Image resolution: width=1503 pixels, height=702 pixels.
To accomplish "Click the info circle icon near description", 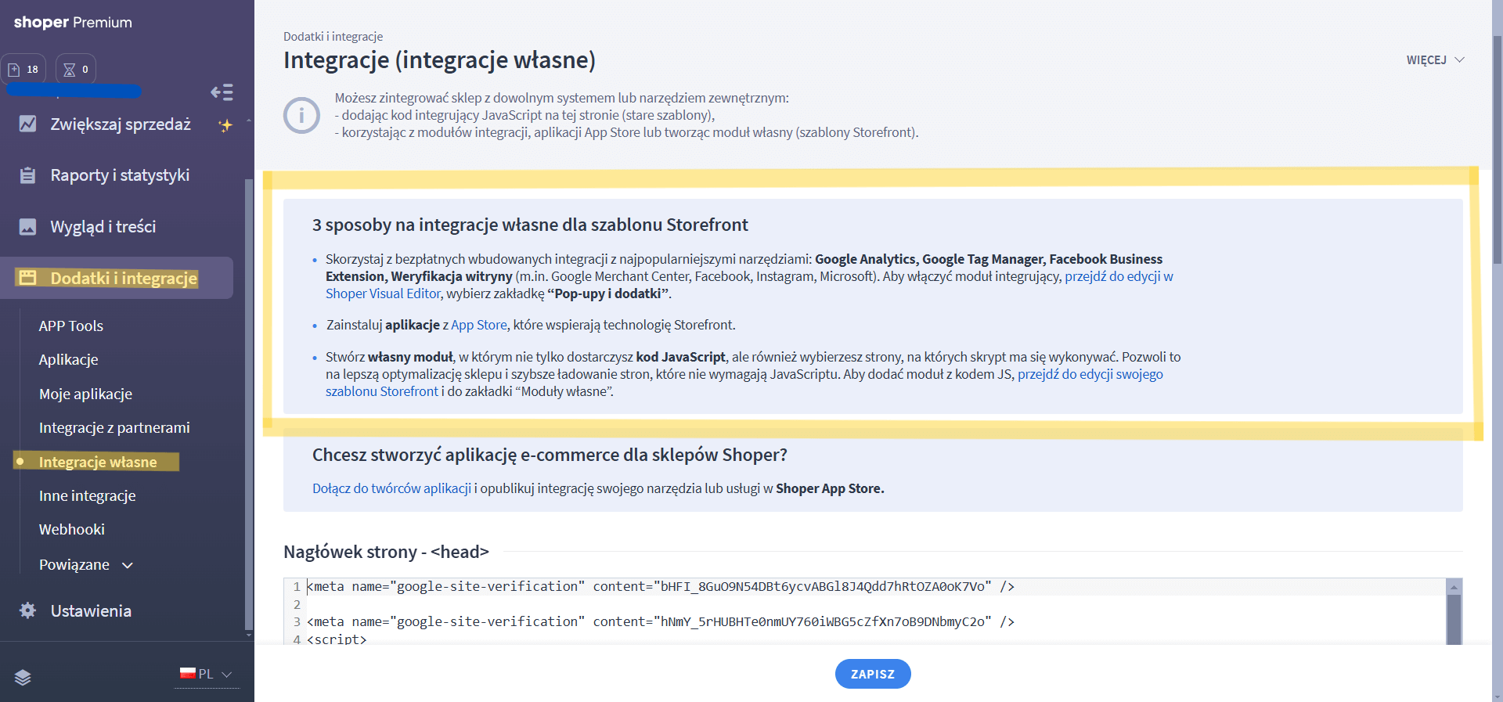I will tap(301, 116).
